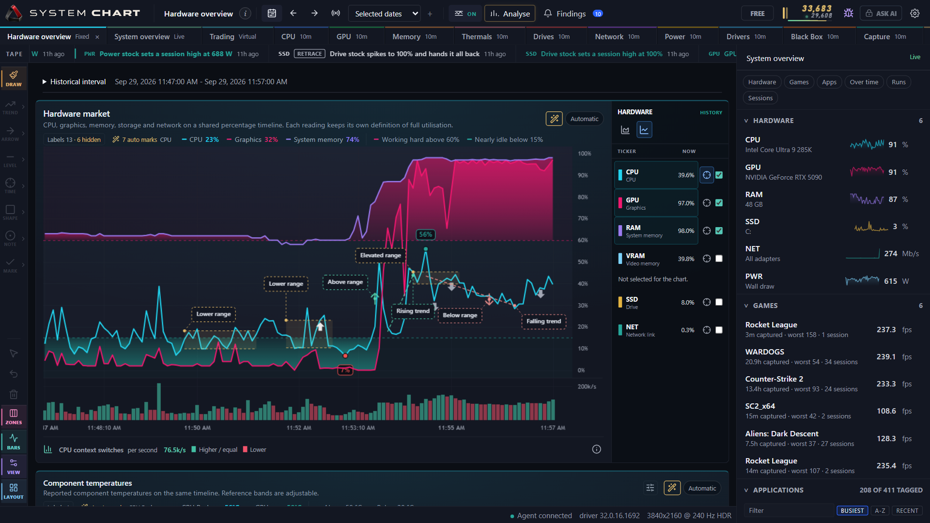
Task: Select the Level tool
Action: 10,160
